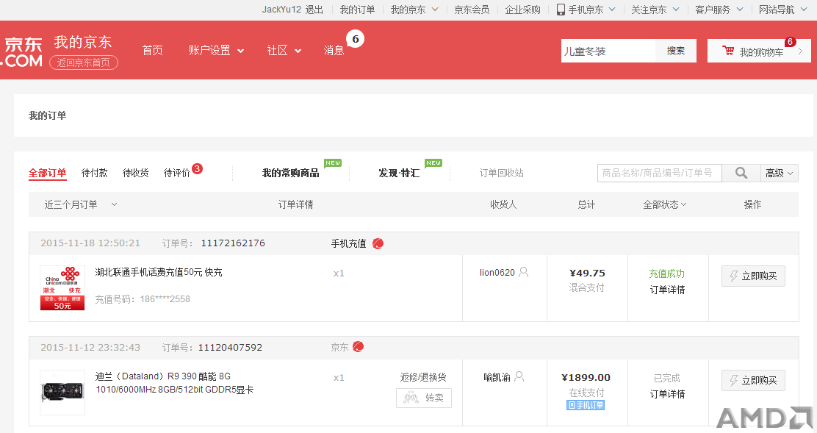This screenshot has height=433, width=817.
Task: Switch to 待评价 tab
Action: [176, 173]
